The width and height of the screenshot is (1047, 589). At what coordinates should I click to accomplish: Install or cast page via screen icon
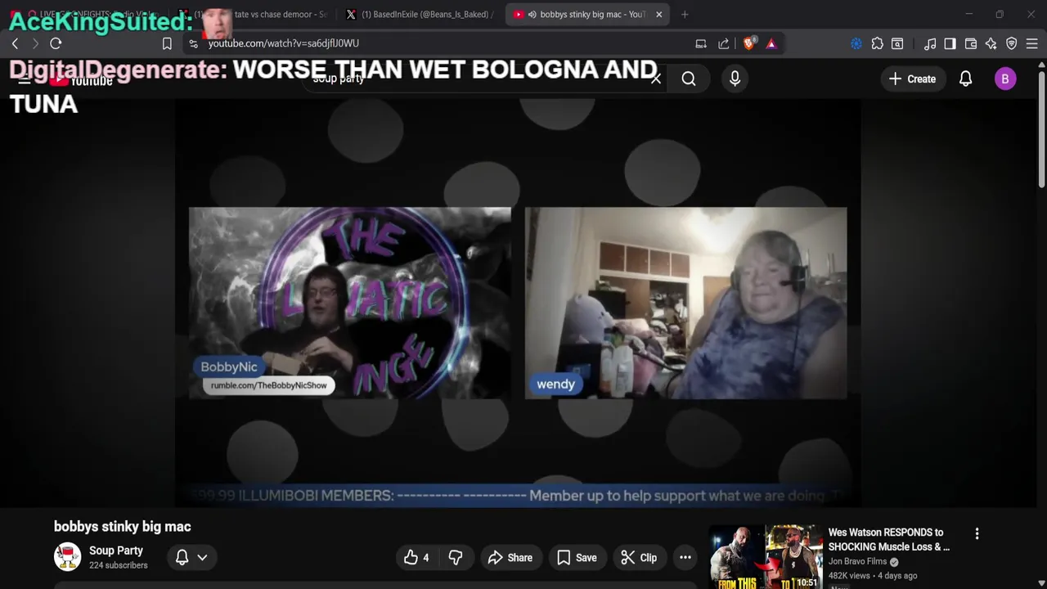click(701, 43)
